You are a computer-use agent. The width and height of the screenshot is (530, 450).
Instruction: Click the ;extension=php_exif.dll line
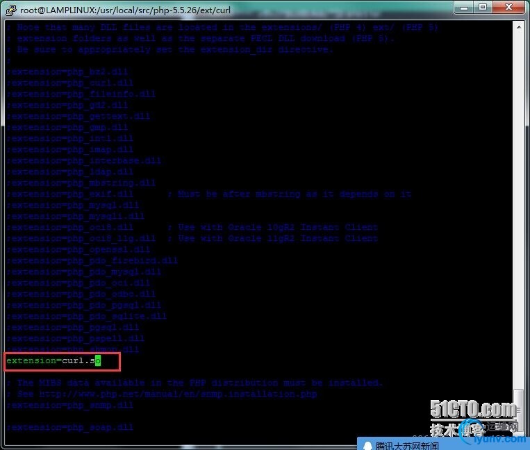69,194
